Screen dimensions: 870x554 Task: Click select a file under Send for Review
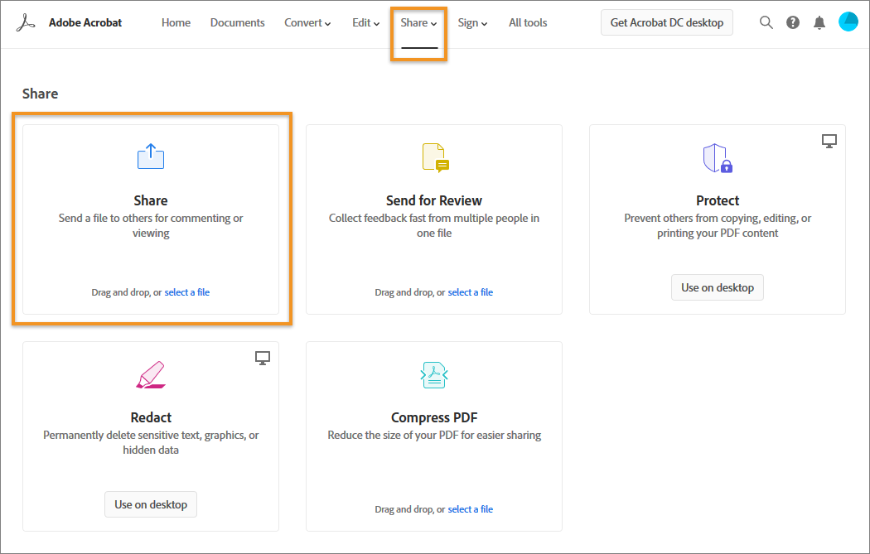tap(470, 291)
